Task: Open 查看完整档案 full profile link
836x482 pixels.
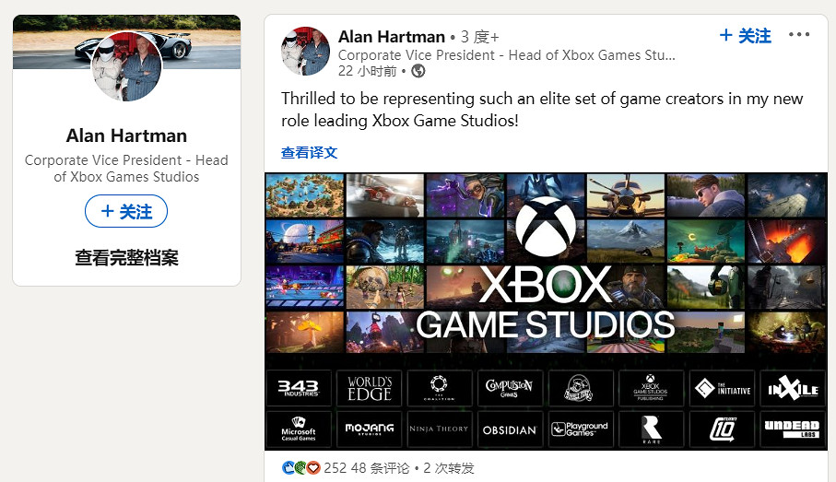Action: pyautogui.click(x=126, y=257)
